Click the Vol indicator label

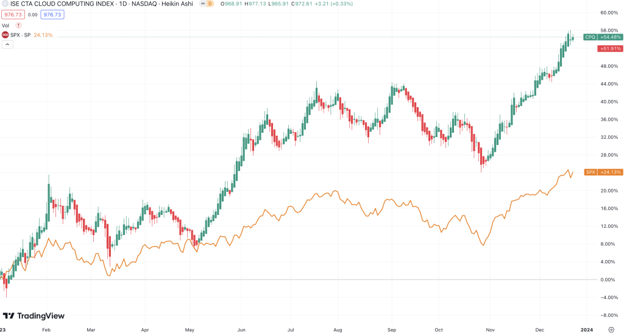tap(5, 26)
